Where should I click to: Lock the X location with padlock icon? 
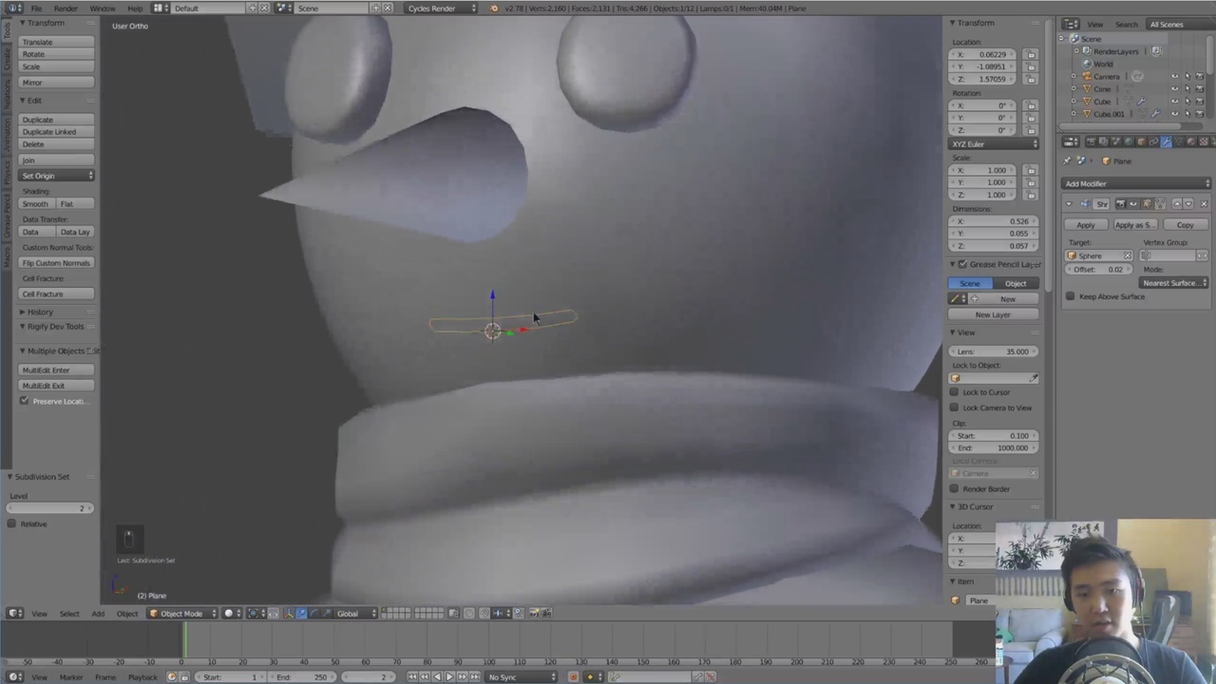pyautogui.click(x=1031, y=55)
